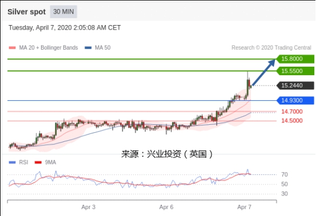
Task: Click the Apr 7 date axis label
Action: click(x=244, y=207)
